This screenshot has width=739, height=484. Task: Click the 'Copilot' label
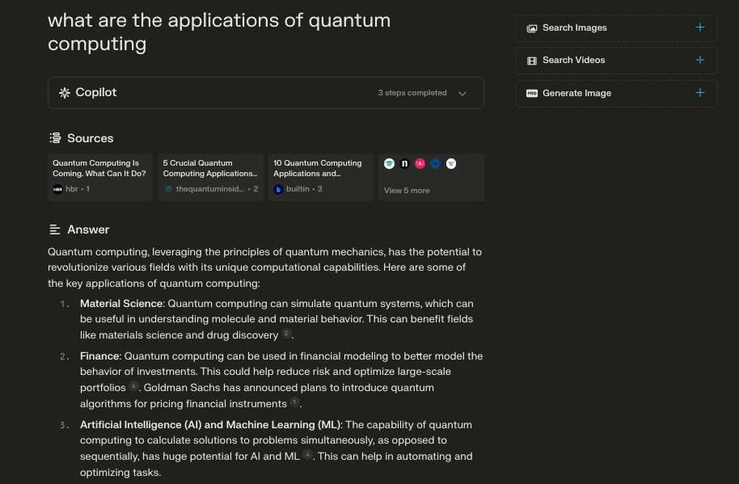[x=95, y=92]
